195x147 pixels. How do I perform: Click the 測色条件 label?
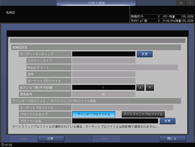click(45, 94)
